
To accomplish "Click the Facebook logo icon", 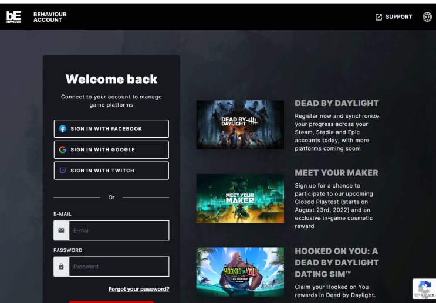I will point(63,128).
